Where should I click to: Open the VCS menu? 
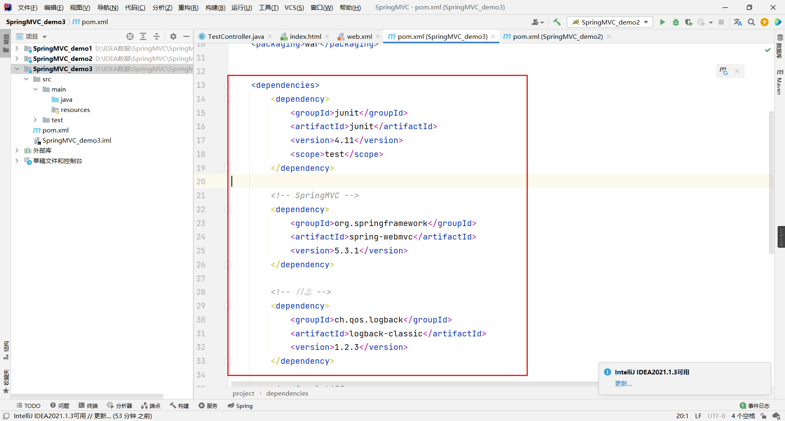tap(294, 7)
